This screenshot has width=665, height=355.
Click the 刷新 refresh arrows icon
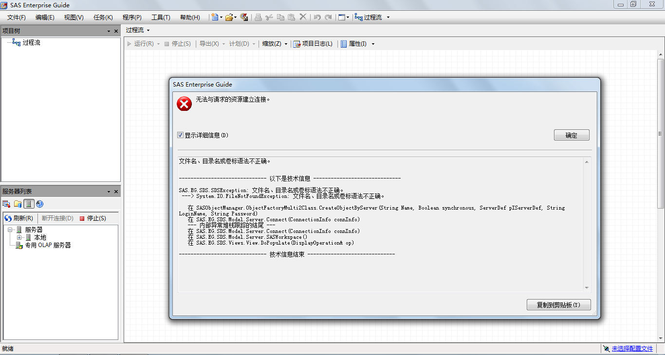(x=8, y=218)
